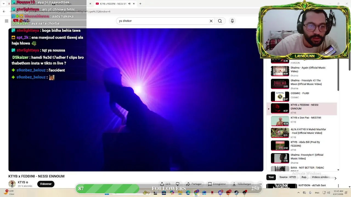Start voice search with the microphone icon

pos(232,21)
